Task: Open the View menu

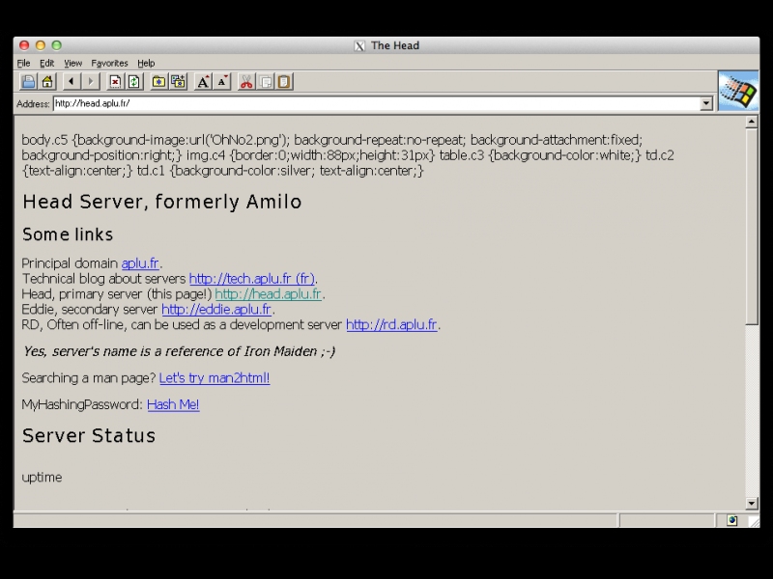Action: [72, 63]
